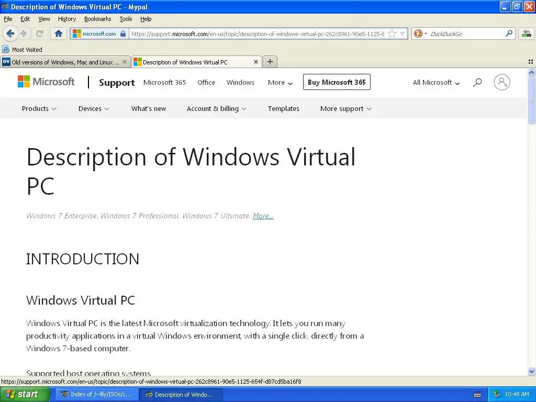Show all tabs list button
The width and height of the screenshot is (536, 402).
pos(531,62)
